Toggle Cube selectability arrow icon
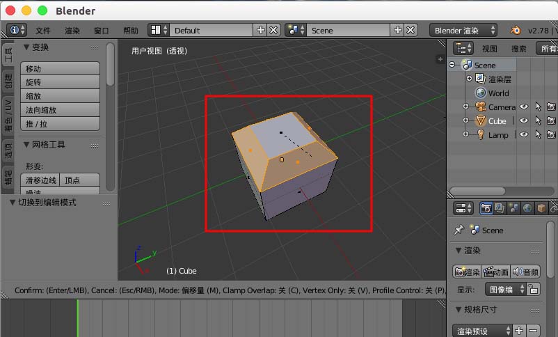The height and width of the screenshot is (337, 558). [x=538, y=120]
